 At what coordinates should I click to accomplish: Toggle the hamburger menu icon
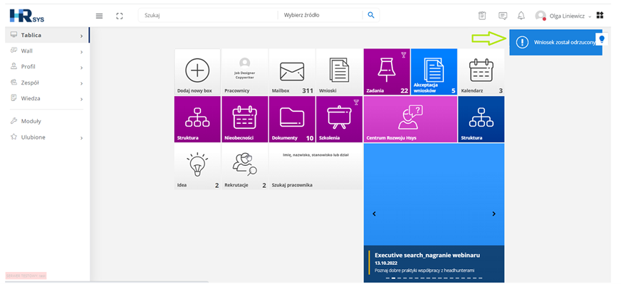[x=100, y=16]
